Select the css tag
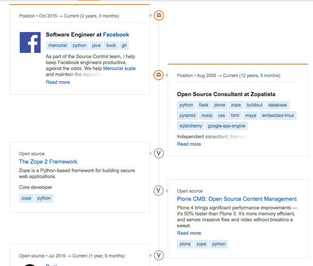313x266 pixels. 221,115
